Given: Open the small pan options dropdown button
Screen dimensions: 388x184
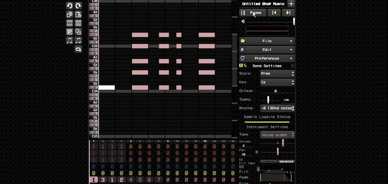Looking at the screenshot, I should pos(257,152).
